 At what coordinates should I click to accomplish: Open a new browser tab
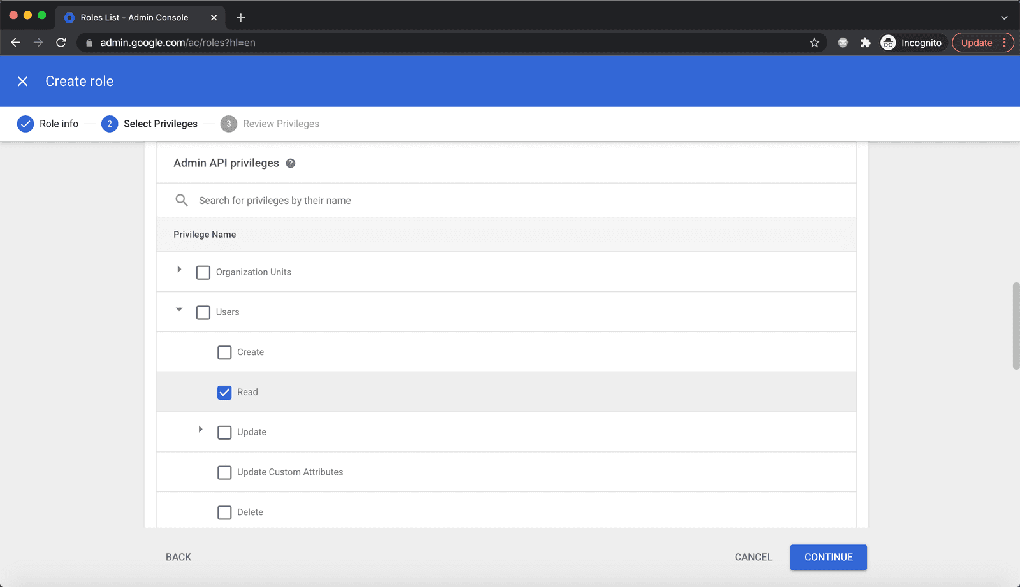pyautogui.click(x=240, y=18)
